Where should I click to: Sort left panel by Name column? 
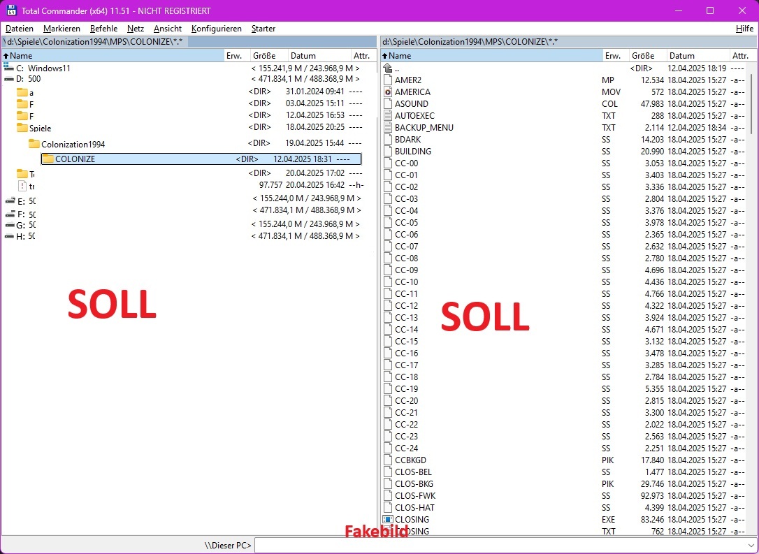[113, 56]
